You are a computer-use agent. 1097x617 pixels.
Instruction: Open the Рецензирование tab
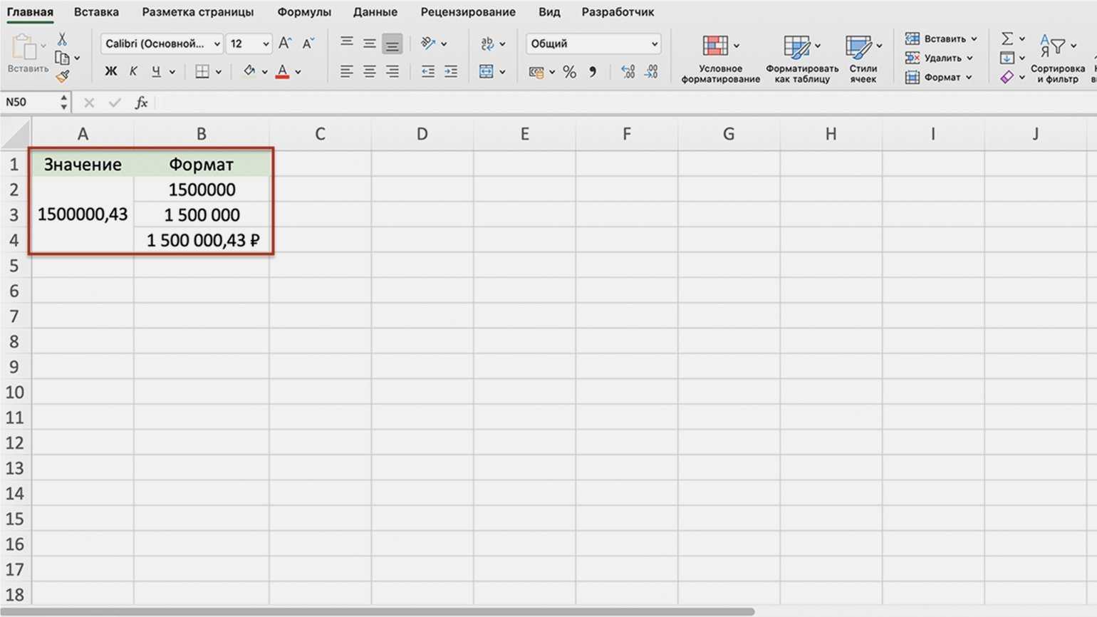coord(467,12)
